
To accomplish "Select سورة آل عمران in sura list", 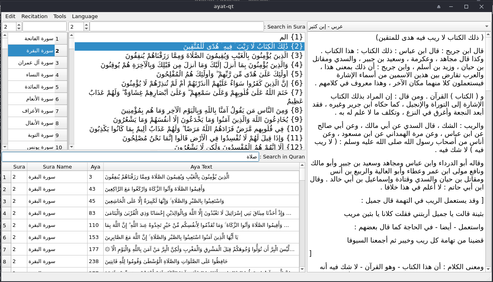I will [37, 63].
